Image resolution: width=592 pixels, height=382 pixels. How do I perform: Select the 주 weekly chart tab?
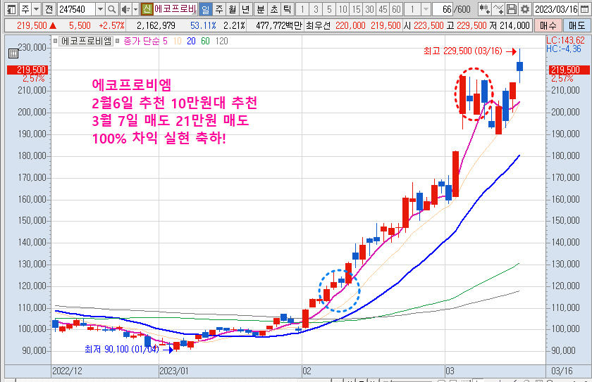click(x=219, y=9)
